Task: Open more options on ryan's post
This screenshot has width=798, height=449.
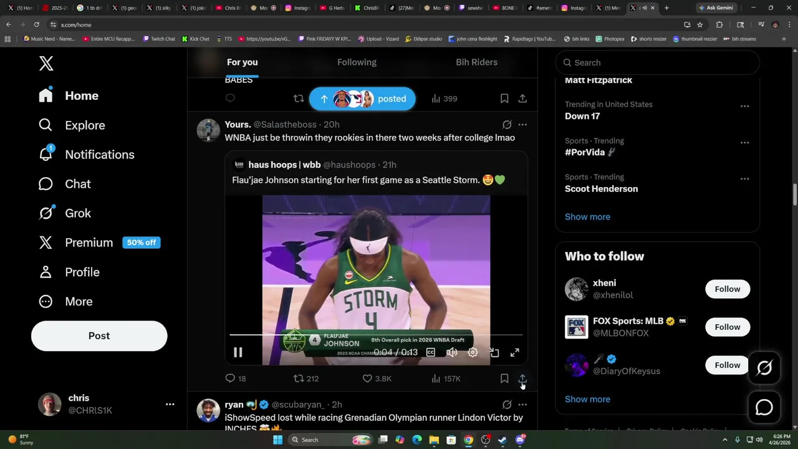Action: 522,405
